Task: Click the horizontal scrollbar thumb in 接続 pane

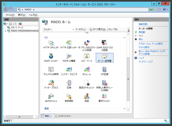Action: click(19, 117)
